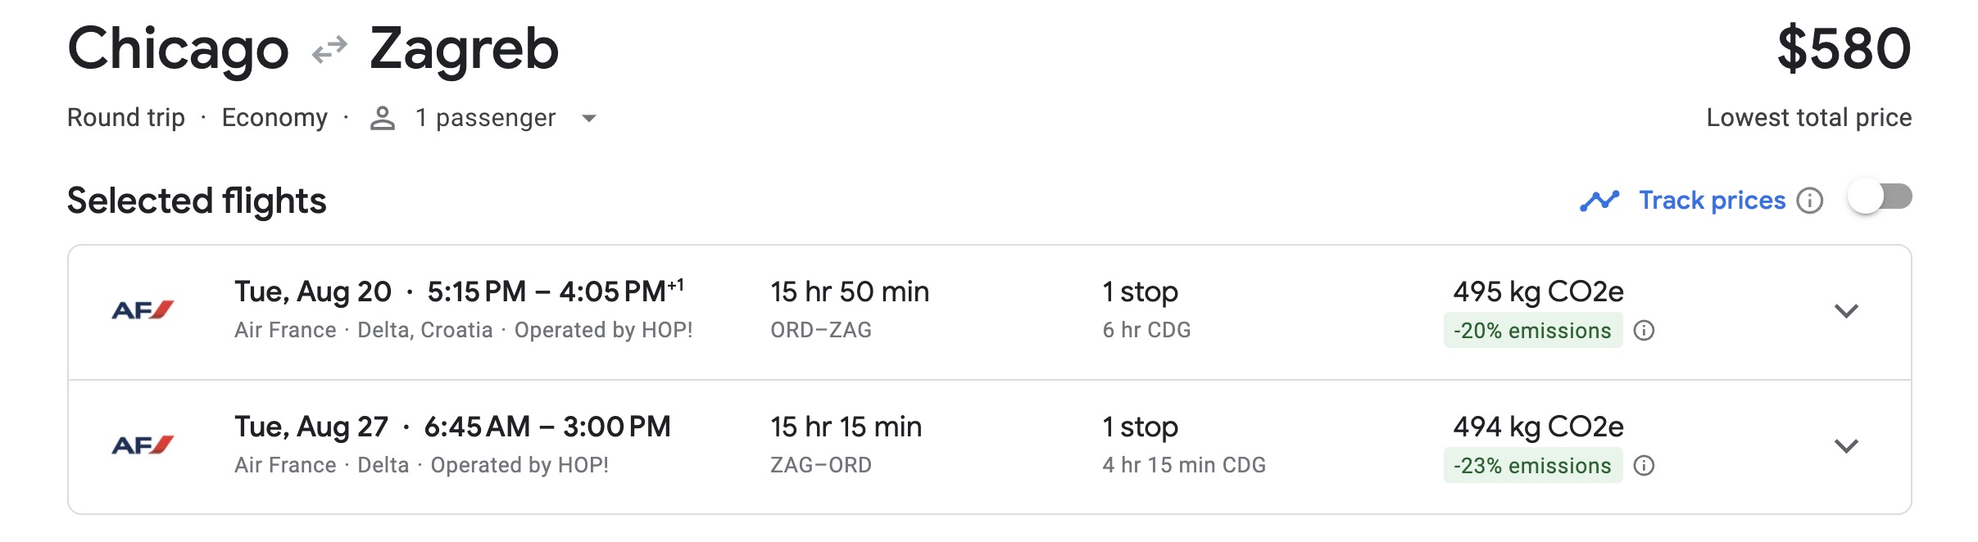Image resolution: width=1978 pixels, height=542 pixels.
Task: Expand the Aug 20 outbound flight details
Action: 1845,311
